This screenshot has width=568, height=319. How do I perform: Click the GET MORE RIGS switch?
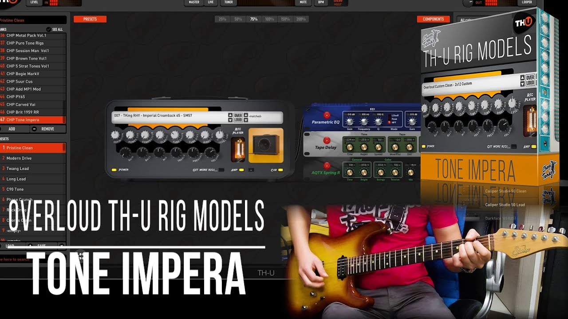tap(221, 170)
